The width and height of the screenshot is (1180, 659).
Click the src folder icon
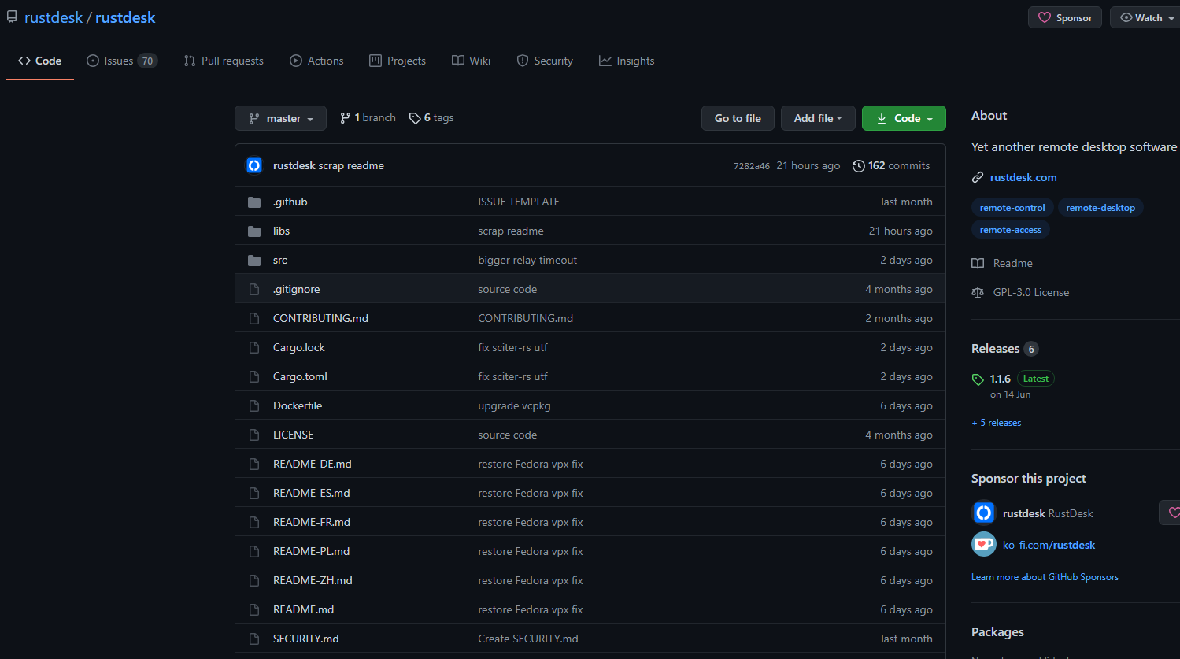pyautogui.click(x=254, y=261)
